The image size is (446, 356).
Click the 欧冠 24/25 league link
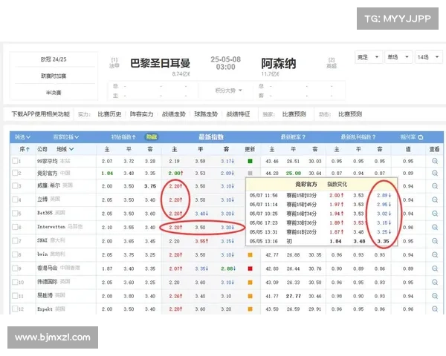[x=54, y=59]
